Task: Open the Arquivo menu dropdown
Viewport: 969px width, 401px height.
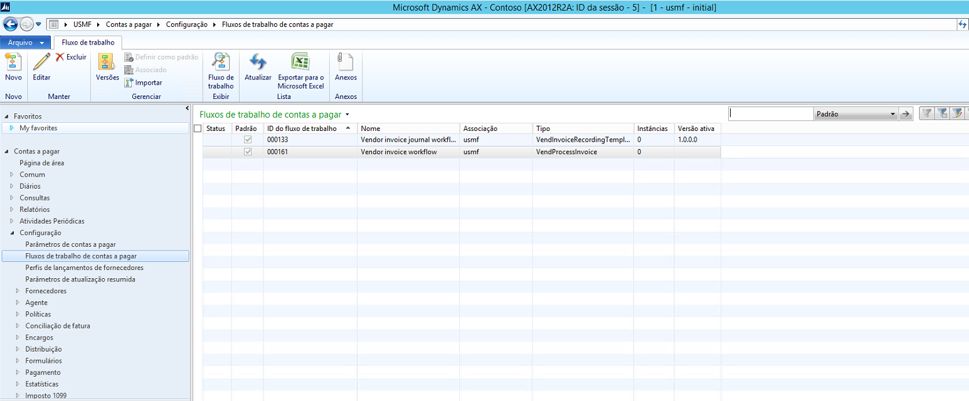Action: pos(25,43)
